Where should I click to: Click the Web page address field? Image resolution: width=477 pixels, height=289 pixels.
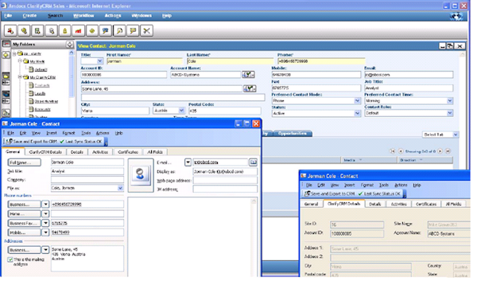coord(225,181)
